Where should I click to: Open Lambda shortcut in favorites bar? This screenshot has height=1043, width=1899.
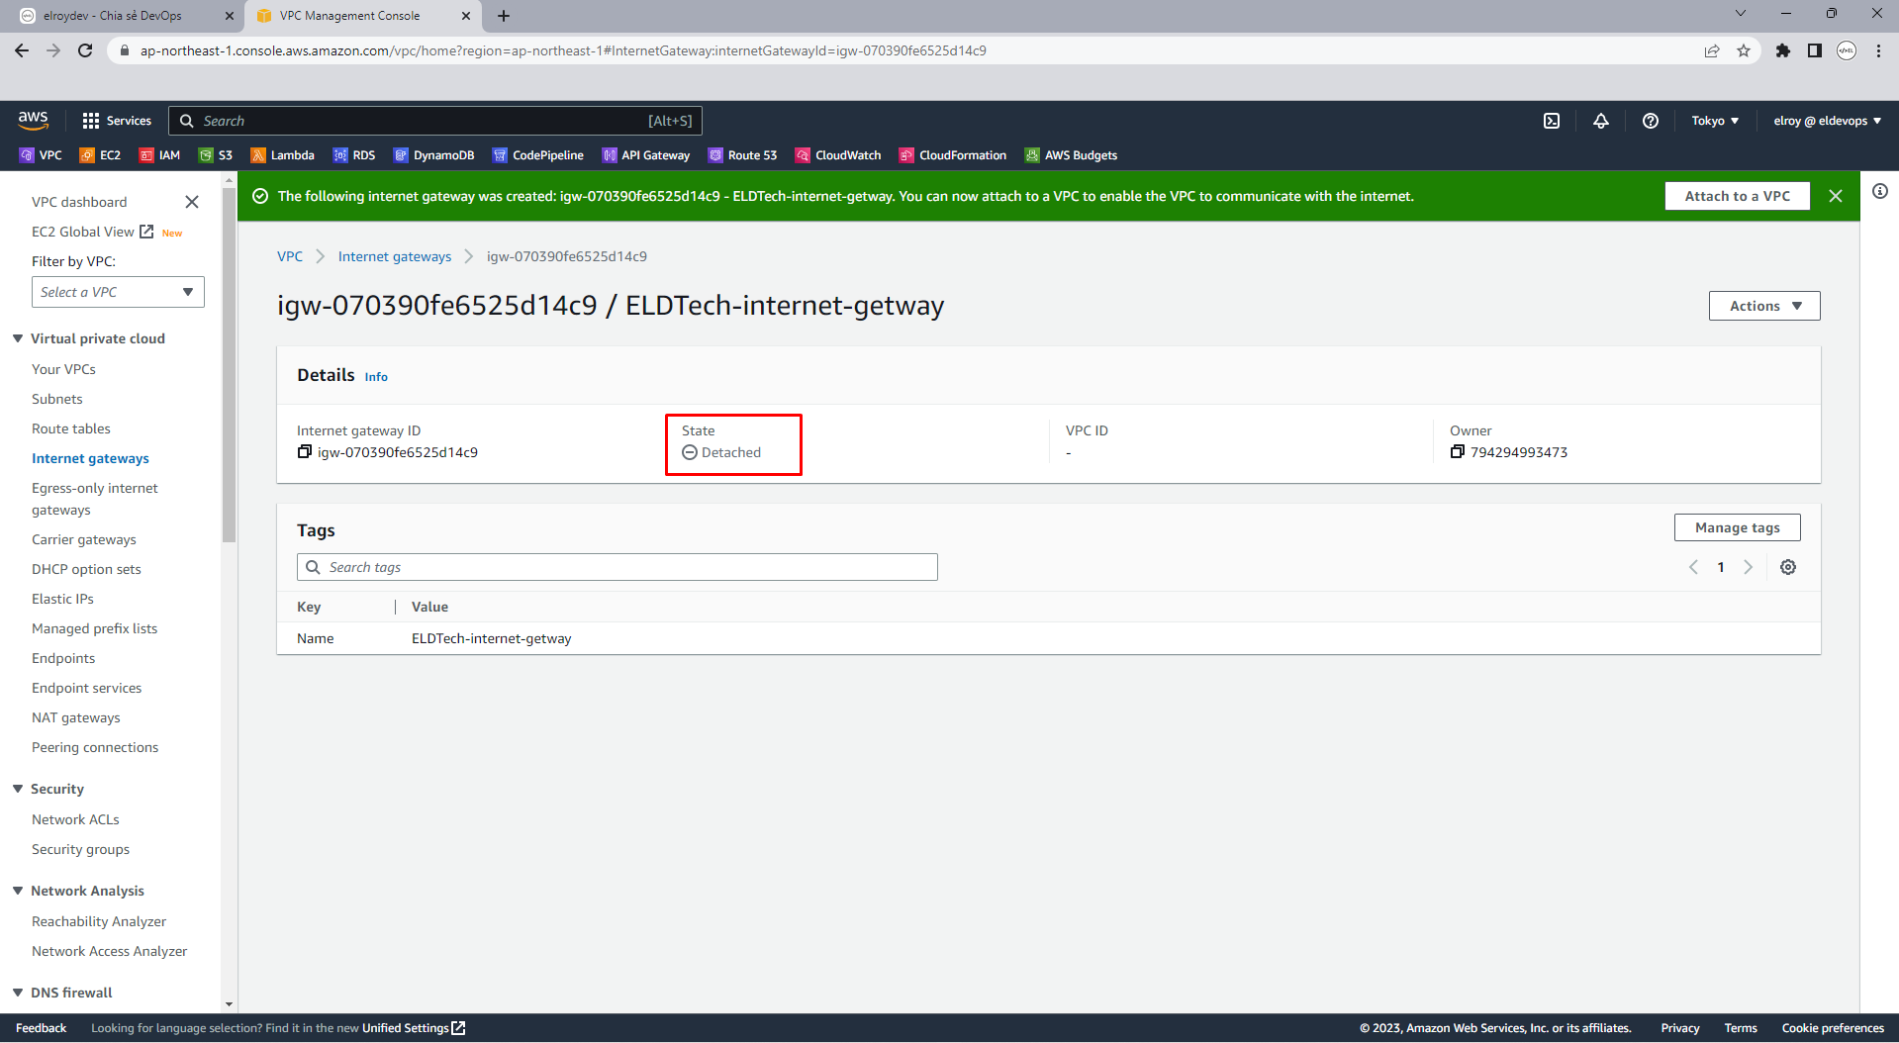pos(282,155)
